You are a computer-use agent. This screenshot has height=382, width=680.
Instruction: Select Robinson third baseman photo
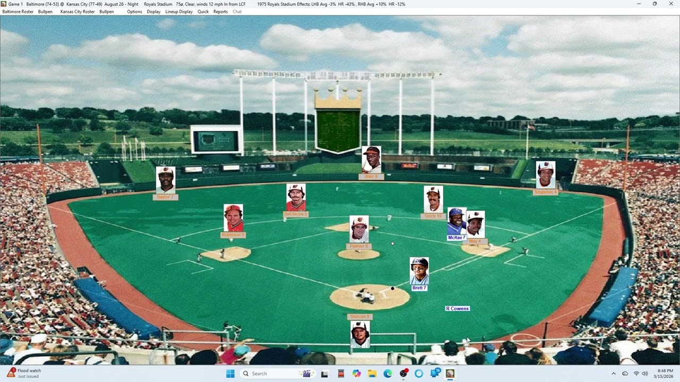pyautogui.click(x=233, y=218)
